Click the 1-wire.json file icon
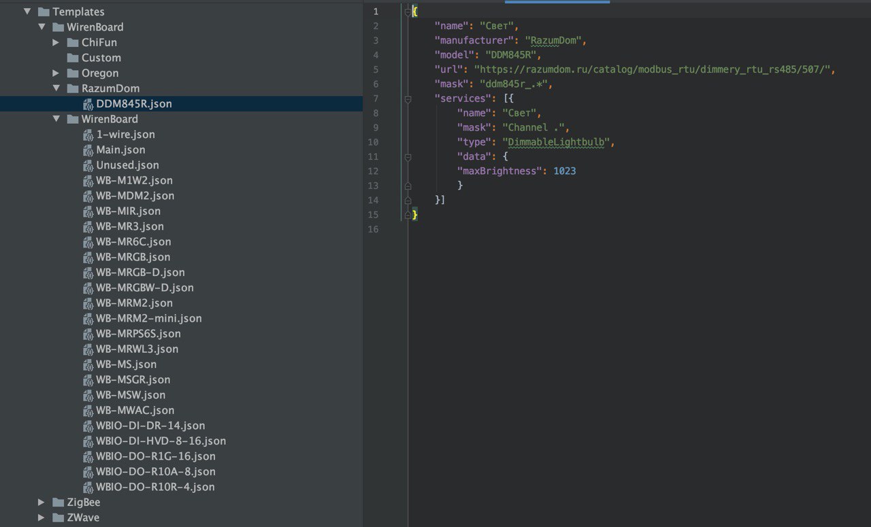Image resolution: width=871 pixels, height=527 pixels. tap(88, 135)
